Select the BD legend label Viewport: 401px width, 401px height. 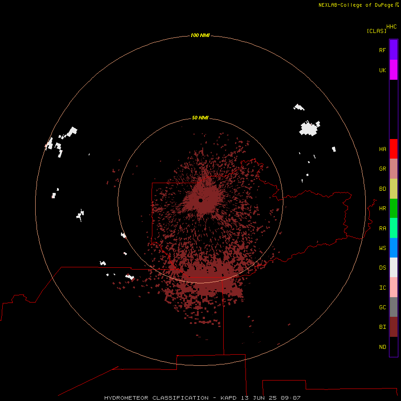click(383, 189)
